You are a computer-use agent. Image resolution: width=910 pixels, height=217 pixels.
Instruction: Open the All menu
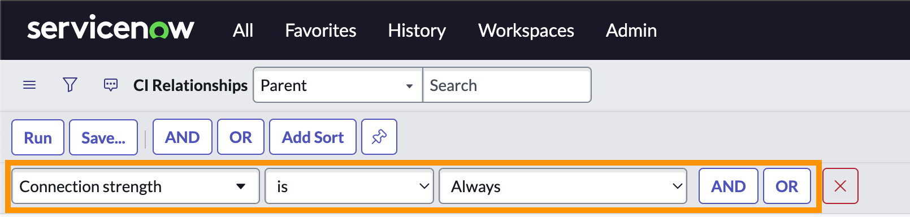243,31
